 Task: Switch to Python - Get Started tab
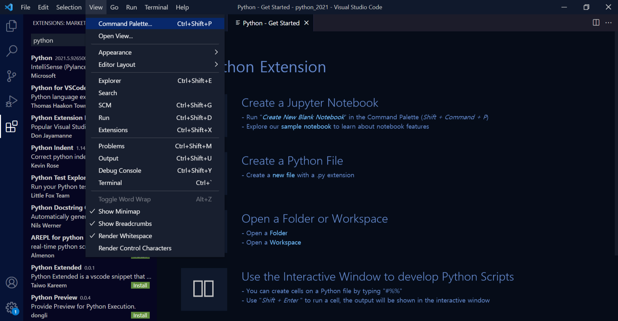click(271, 23)
